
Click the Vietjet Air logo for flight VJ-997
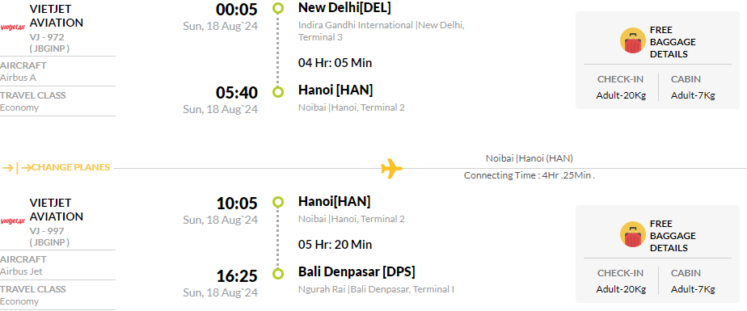pyautogui.click(x=13, y=221)
